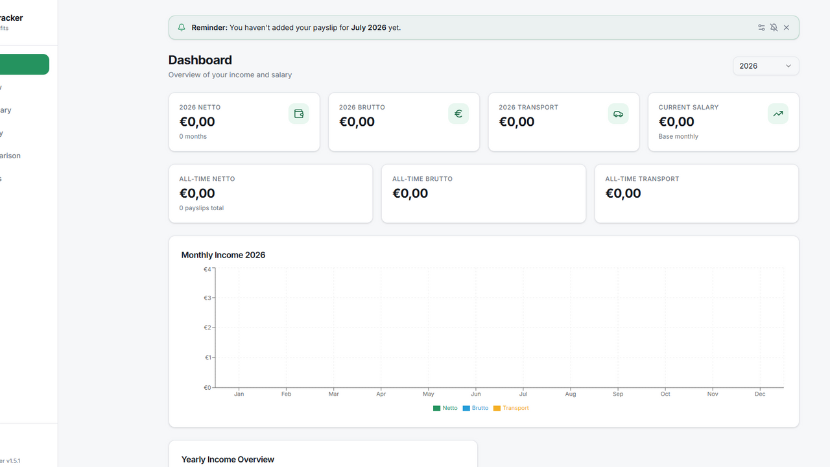Click the '€4' label on chart axis
This screenshot has width=830, height=467.
coord(207,269)
